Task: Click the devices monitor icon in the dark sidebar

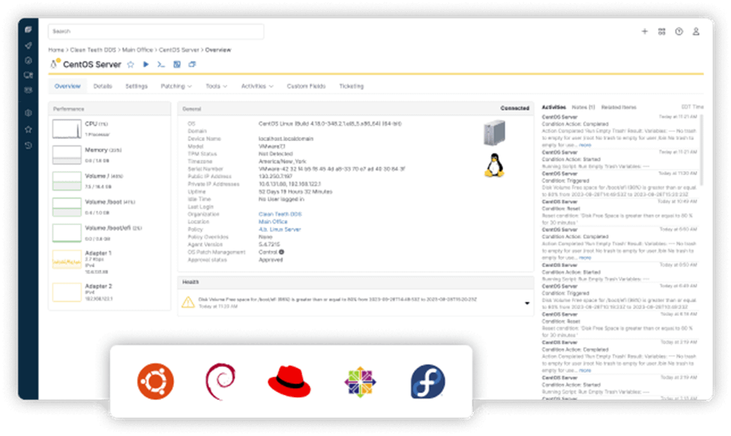Action: point(28,75)
